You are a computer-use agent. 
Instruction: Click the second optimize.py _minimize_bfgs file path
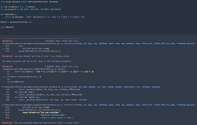[x=98, y=105]
